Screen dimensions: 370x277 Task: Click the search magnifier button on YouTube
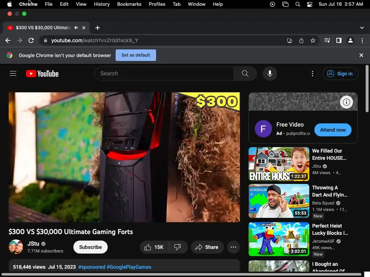point(245,74)
